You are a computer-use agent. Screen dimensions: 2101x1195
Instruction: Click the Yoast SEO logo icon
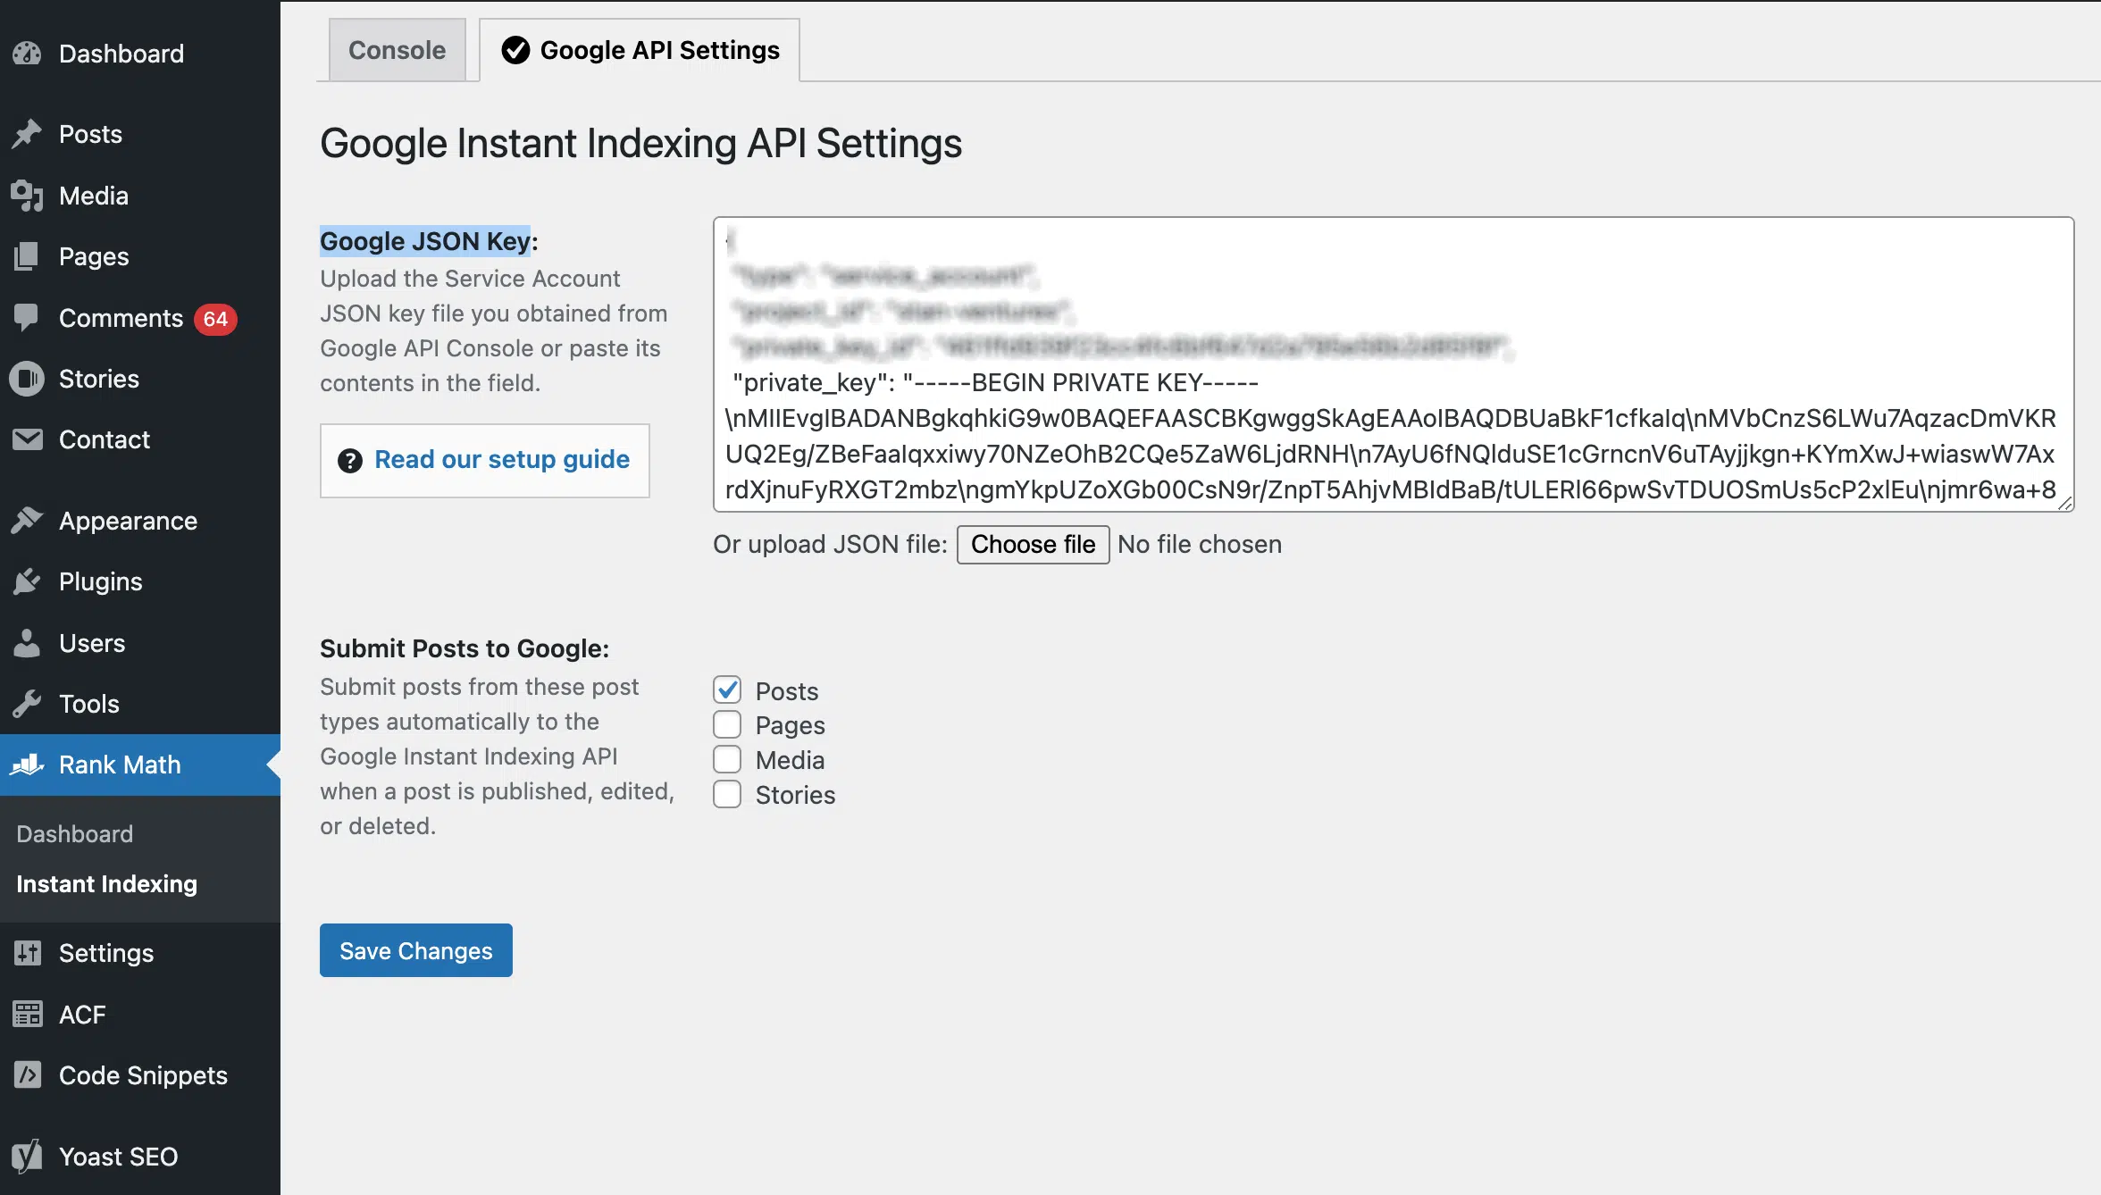(27, 1157)
